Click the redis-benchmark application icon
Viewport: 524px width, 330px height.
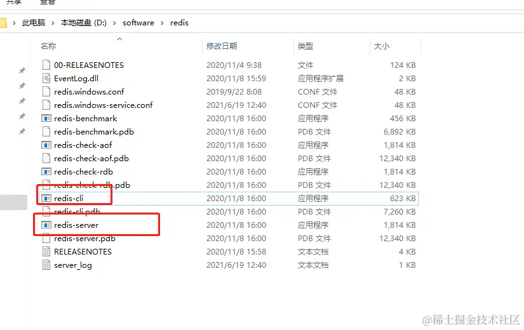(x=46, y=118)
